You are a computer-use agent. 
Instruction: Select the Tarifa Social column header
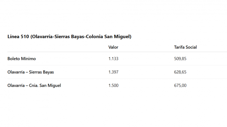point(185,47)
